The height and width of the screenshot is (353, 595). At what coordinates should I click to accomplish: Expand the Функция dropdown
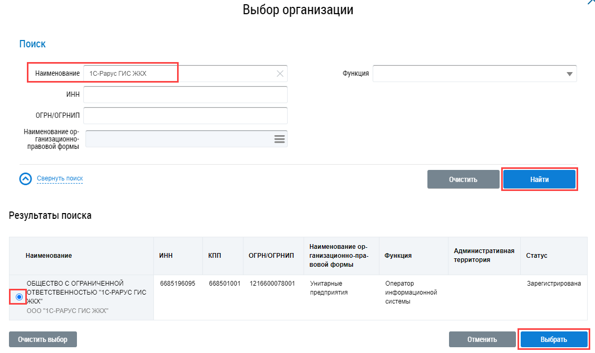click(569, 74)
